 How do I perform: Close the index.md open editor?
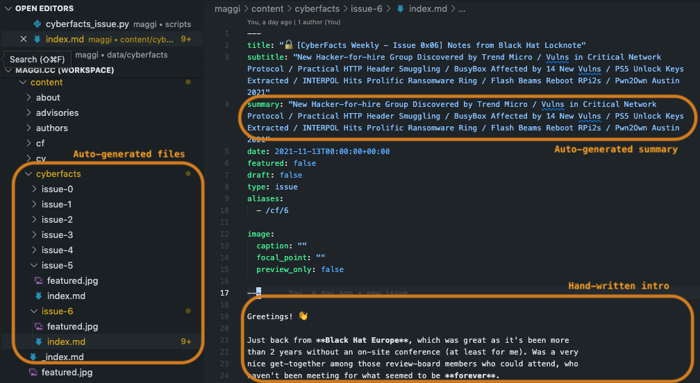[x=24, y=40]
